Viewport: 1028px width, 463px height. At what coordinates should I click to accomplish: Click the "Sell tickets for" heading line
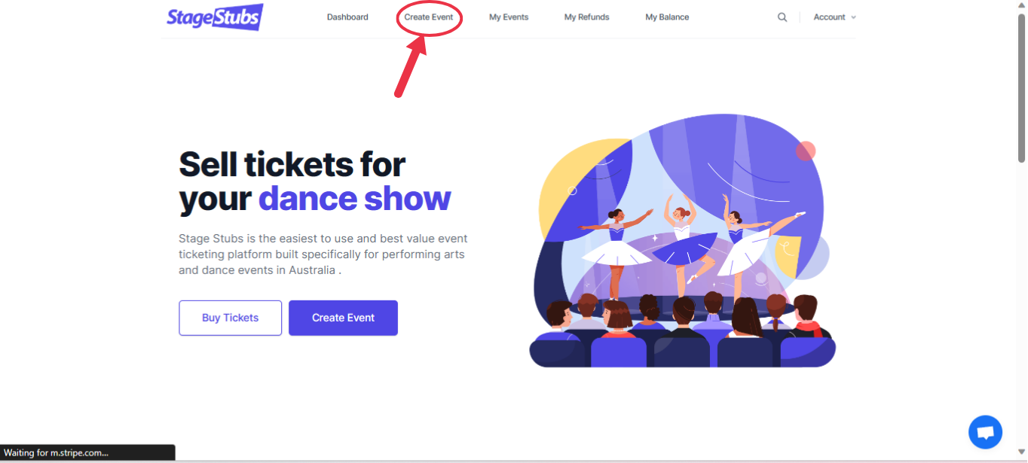click(x=292, y=163)
